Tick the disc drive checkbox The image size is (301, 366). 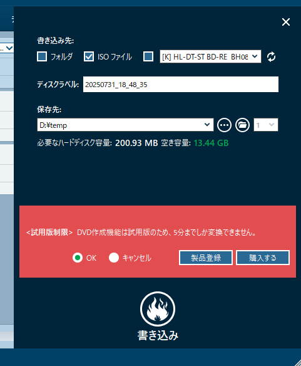(148, 56)
